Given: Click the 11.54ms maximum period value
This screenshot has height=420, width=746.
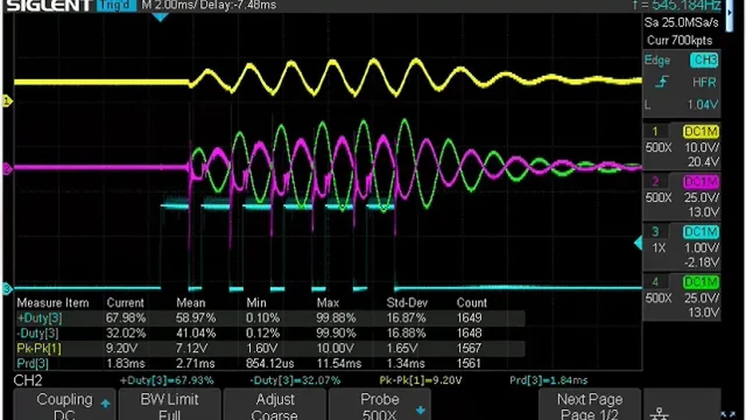Looking at the screenshot, I should [x=339, y=363].
